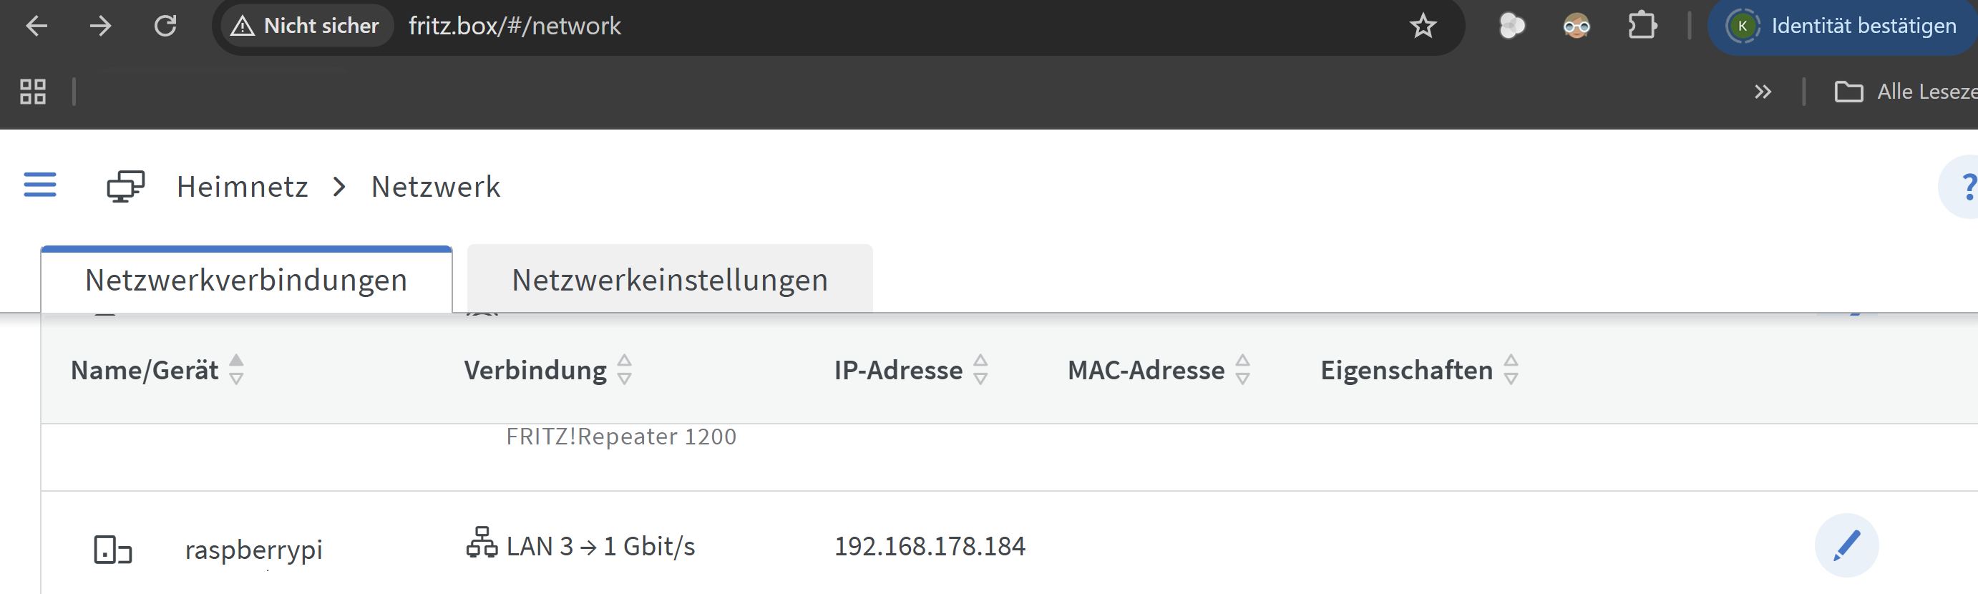Screen dimensions: 1978x594
Task: Sort table by Eigenschaften column
Action: pyautogui.click(x=1509, y=370)
